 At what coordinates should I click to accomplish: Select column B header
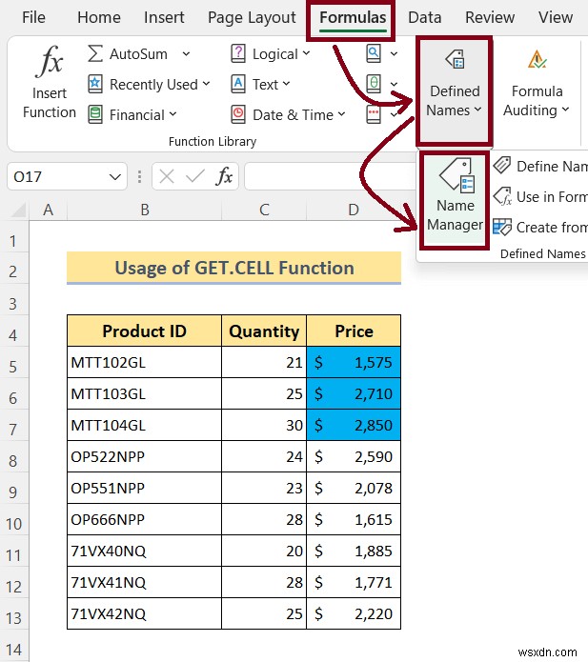click(145, 210)
